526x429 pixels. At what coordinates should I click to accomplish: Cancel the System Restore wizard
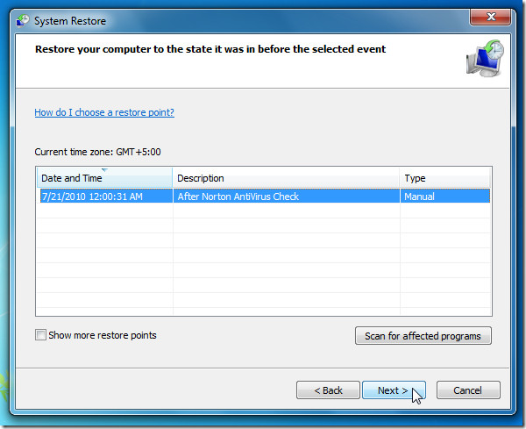[468, 390]
